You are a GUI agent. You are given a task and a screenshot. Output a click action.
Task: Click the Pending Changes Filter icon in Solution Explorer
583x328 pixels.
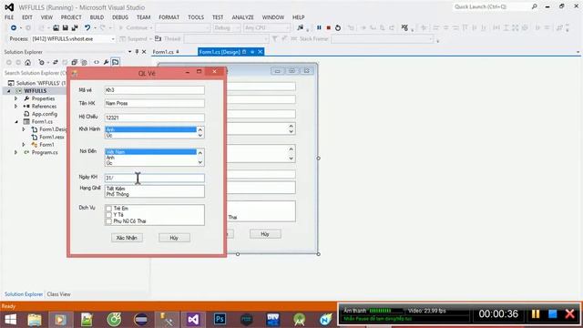tap(41, 63)
